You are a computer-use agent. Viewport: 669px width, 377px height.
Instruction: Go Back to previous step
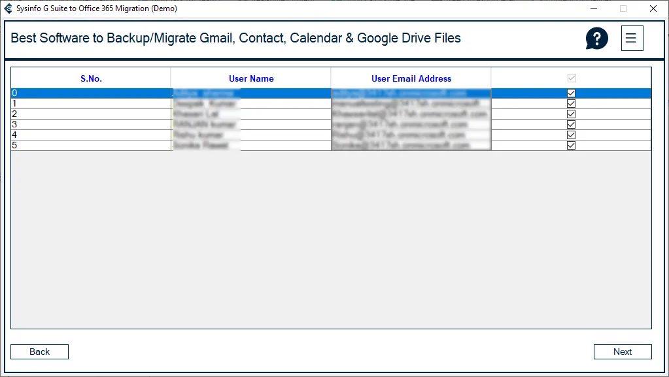[x=39, y=352]
